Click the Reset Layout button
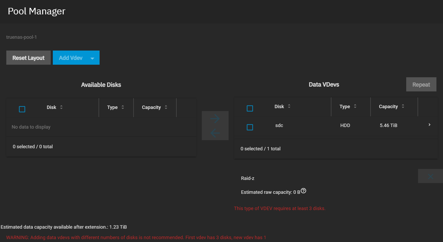The height and width of the screenshot is (242, 443). point(28,58)
